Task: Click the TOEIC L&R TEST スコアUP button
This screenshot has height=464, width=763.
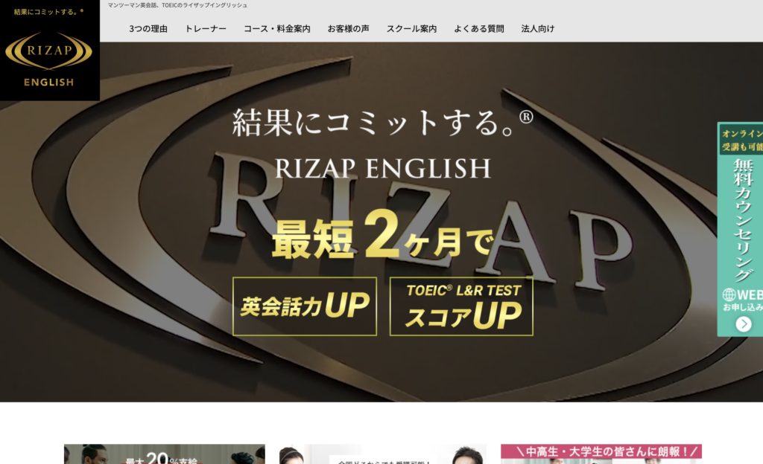Action: [461, 306]
